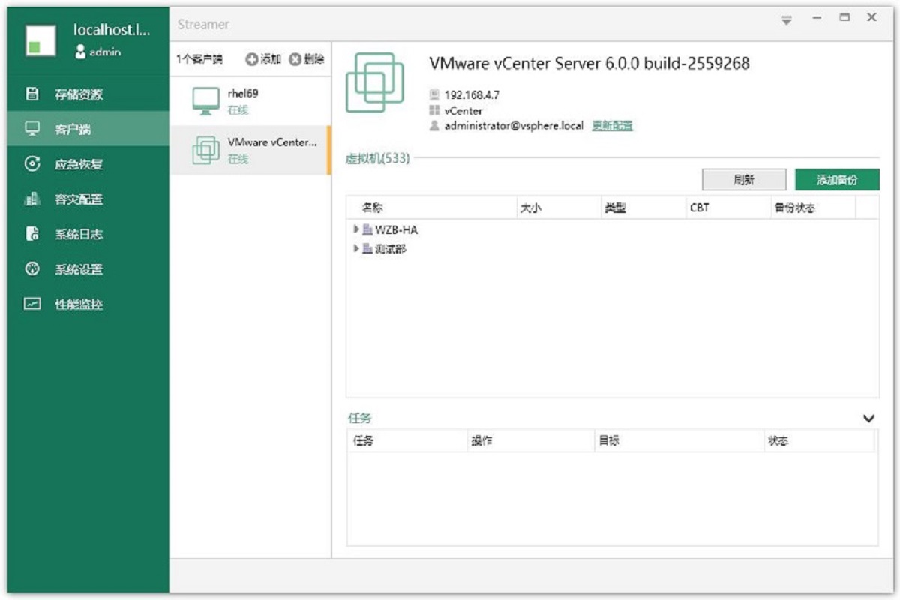
Task: Click the admin user icon
Action: pos(80,52)
